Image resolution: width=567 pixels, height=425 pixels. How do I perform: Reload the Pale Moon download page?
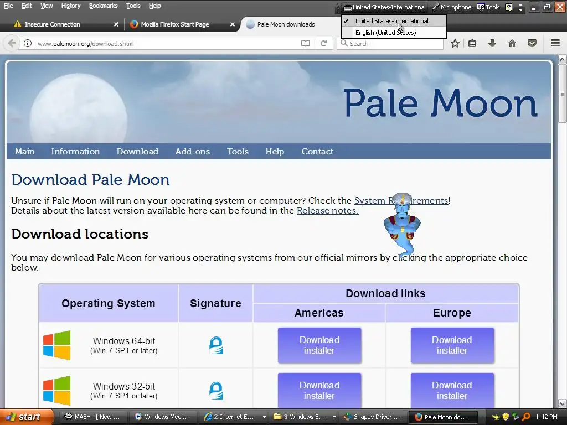coord(323,43)
